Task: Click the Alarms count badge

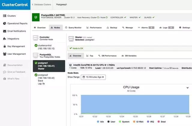Action: (x=151, y=28)
